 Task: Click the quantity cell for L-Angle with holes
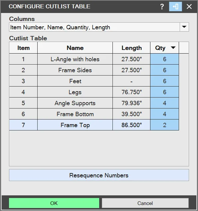coord(164,59)
